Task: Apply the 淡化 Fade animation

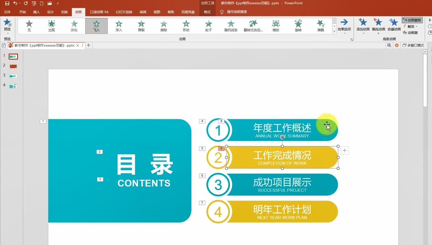Action: pyautogui.click(x=74, y=26)
